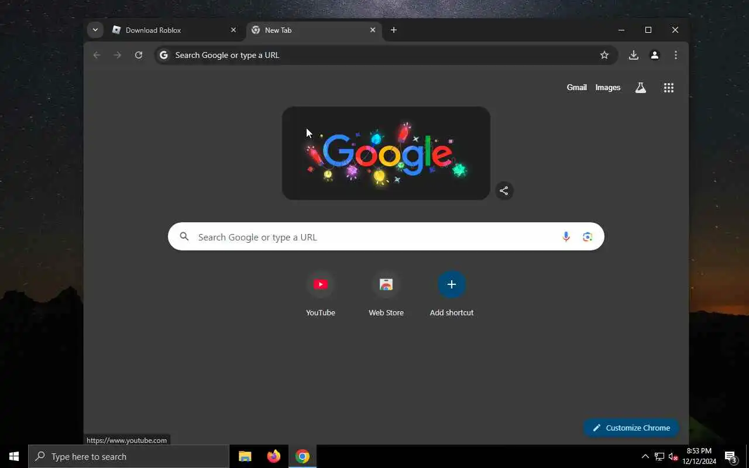Close the Download Roblox tab
Screen dimensions: 749x468
[233, 30]
